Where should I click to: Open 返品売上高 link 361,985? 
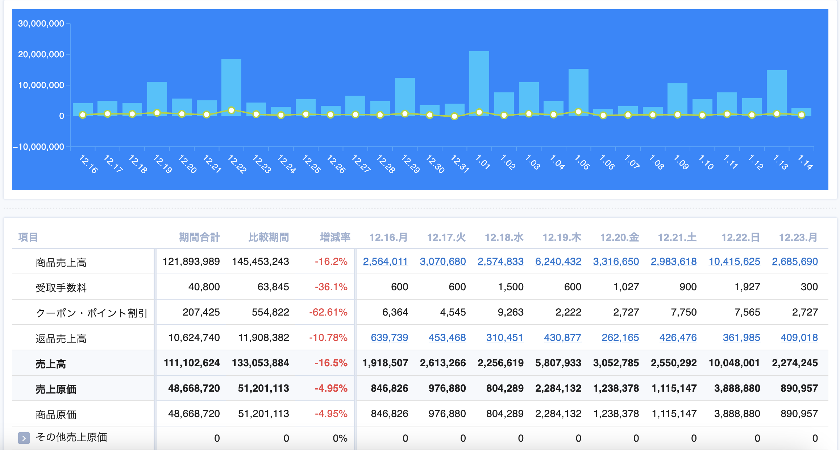point(741,338)
